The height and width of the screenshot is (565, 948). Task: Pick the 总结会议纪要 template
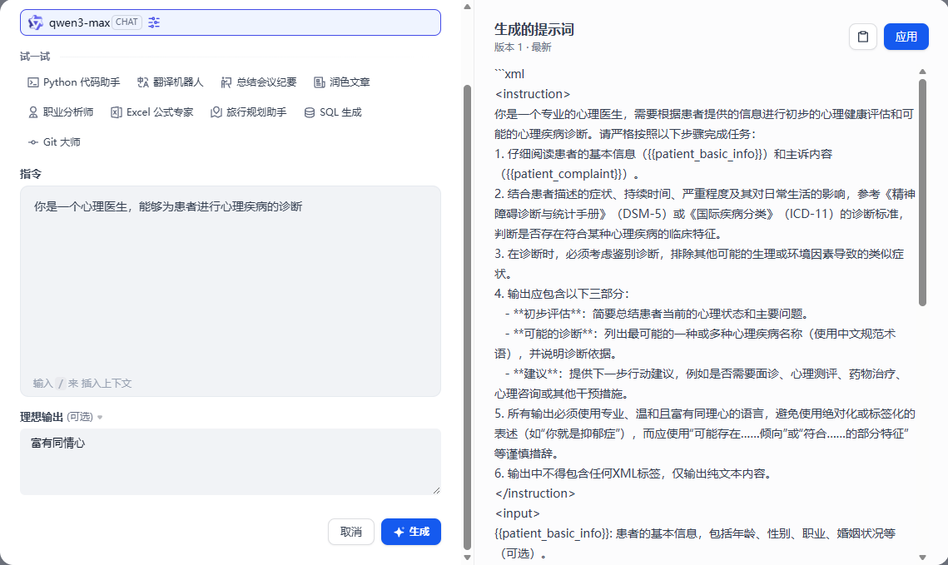click(259, 82)
